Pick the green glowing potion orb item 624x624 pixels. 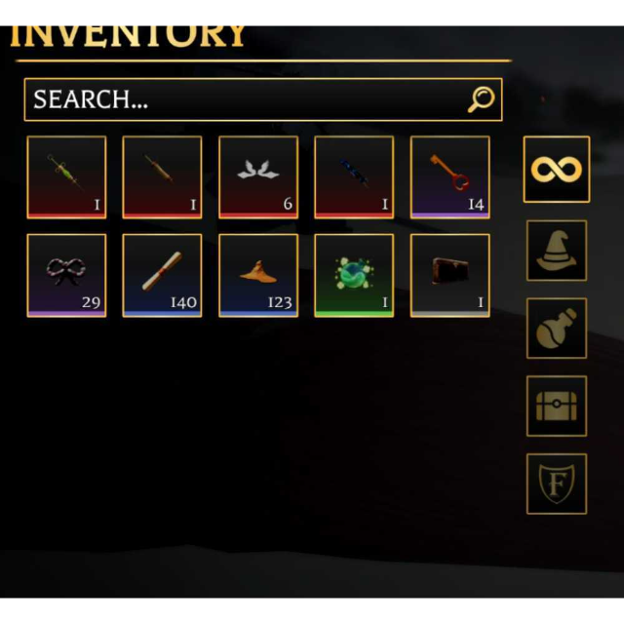pos(354,275)
